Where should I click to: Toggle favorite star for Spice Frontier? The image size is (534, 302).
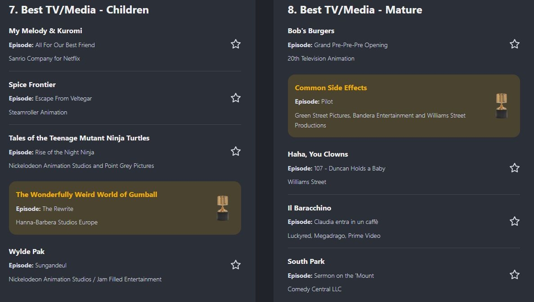236,98
